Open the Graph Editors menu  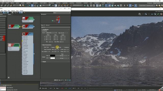point(43,3)
